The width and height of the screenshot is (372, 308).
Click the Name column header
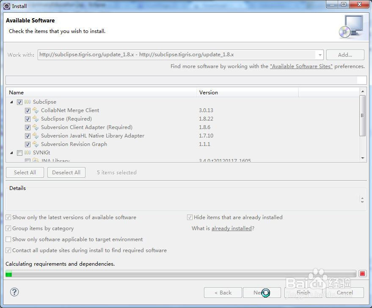point(101,93)
